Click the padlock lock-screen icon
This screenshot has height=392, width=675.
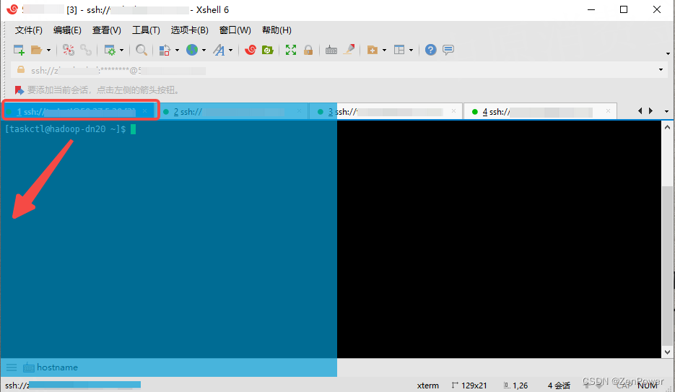coord(308,50)
